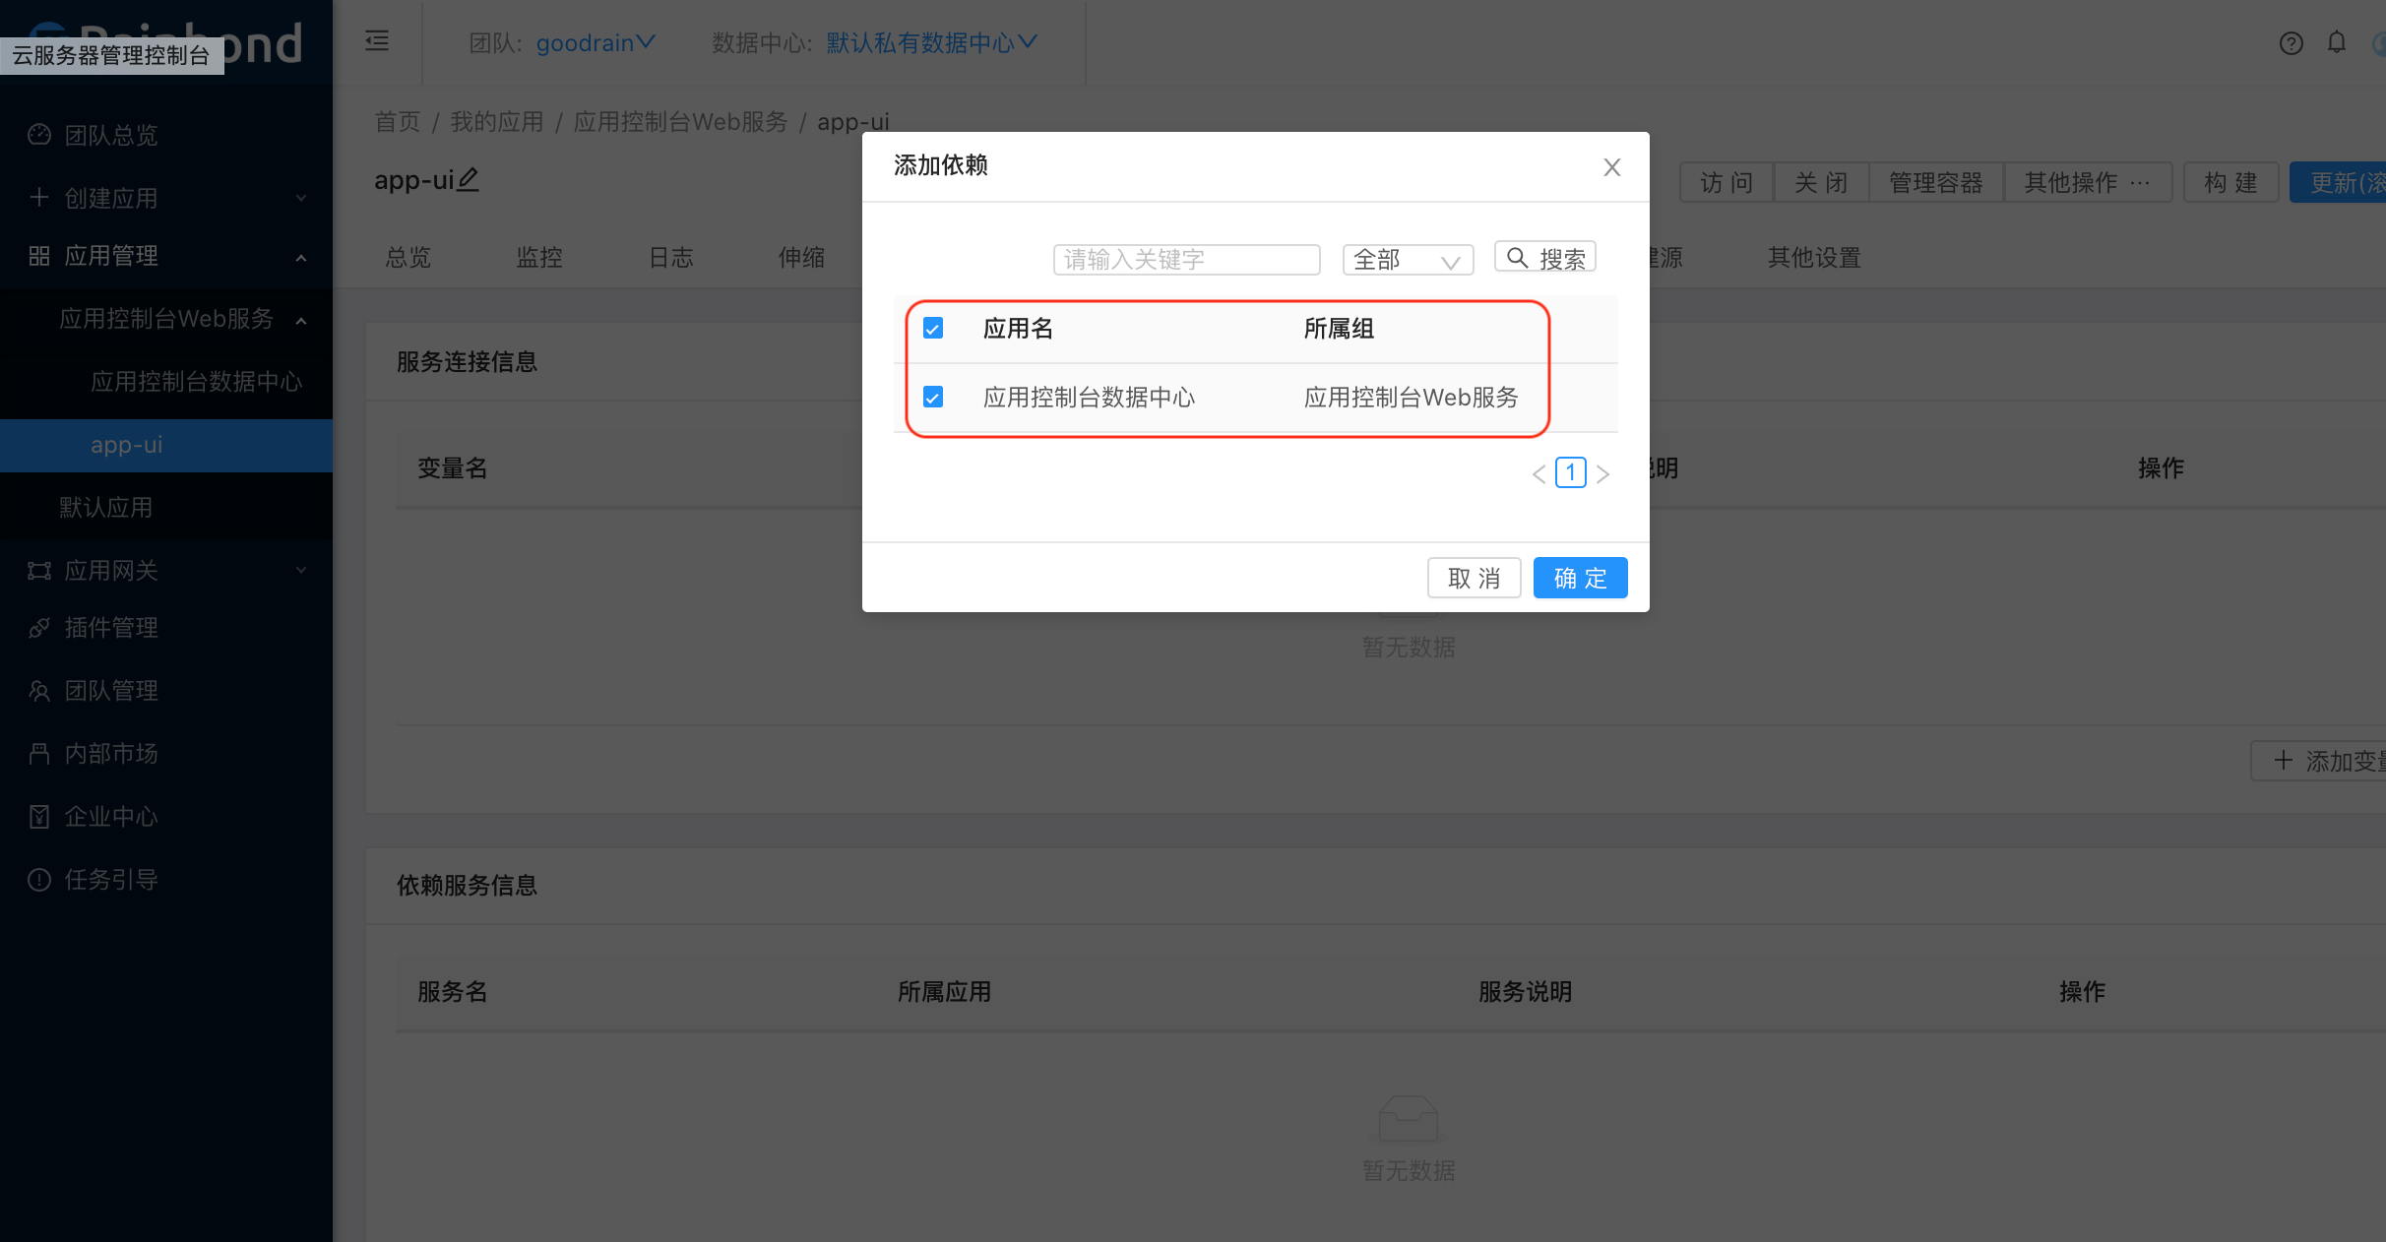Click the 构建 button

tap(2230, 182)
